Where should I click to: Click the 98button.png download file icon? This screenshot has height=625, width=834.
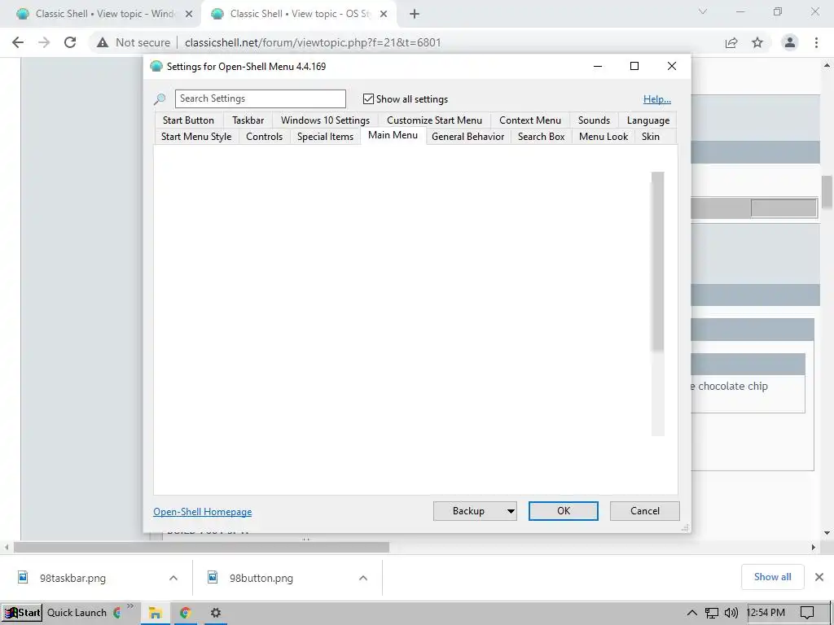point(213,577)
